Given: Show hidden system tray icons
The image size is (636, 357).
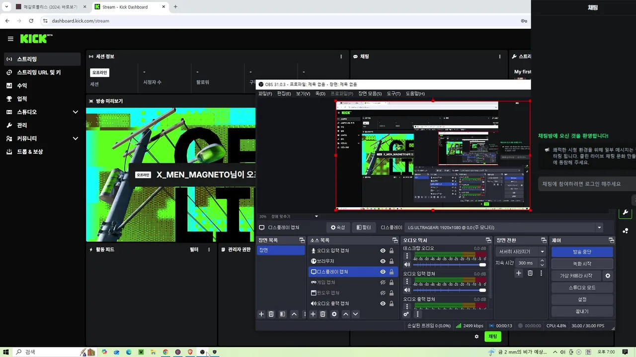Looking at the screenshot, I should (x=555, y=352).
